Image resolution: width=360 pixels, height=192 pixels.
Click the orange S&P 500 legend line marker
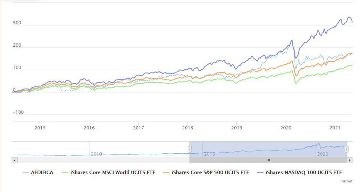(x=166, y=172)
